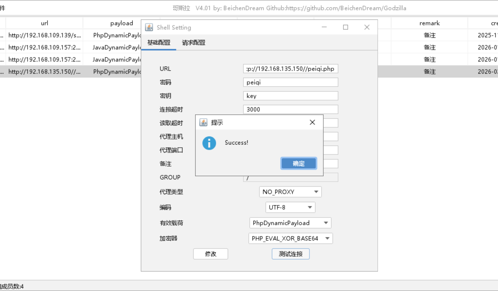Image resolution: width=498 pixels, height=291 pixels.
Task: Close the 提示 dialog with X
Action: [312, 122]
